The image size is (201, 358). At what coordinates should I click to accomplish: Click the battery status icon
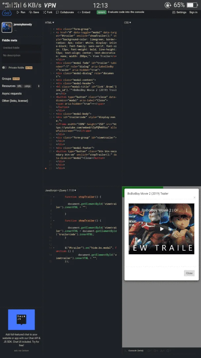coord(193,5)
